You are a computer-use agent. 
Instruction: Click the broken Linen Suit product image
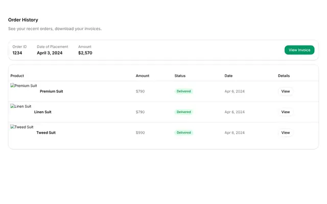coord(20,106)
